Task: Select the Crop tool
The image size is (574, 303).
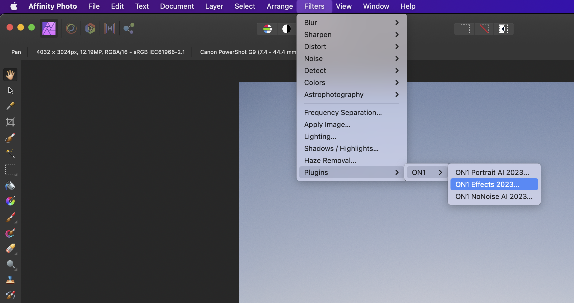Action: 10,122
